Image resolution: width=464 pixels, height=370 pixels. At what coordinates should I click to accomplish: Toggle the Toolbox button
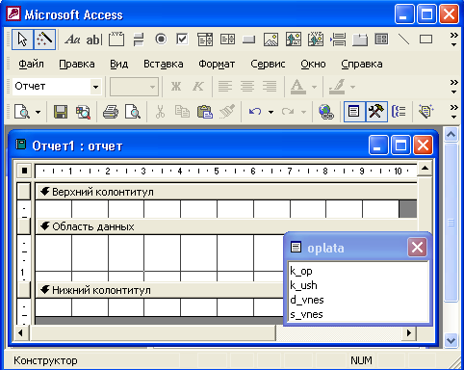click(x=376, y=112)
